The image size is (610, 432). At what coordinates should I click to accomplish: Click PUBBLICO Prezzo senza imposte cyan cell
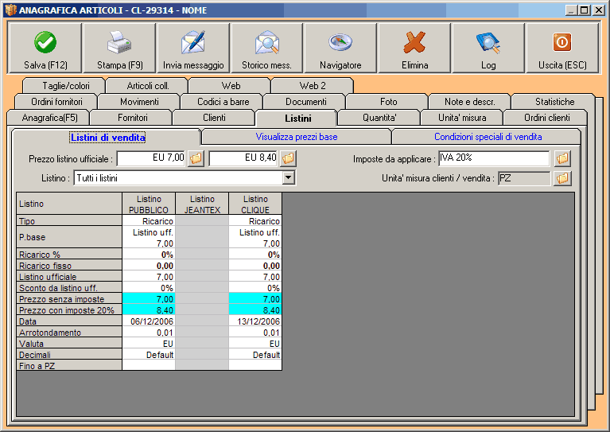pyautogui.click(x=149, y=299)
